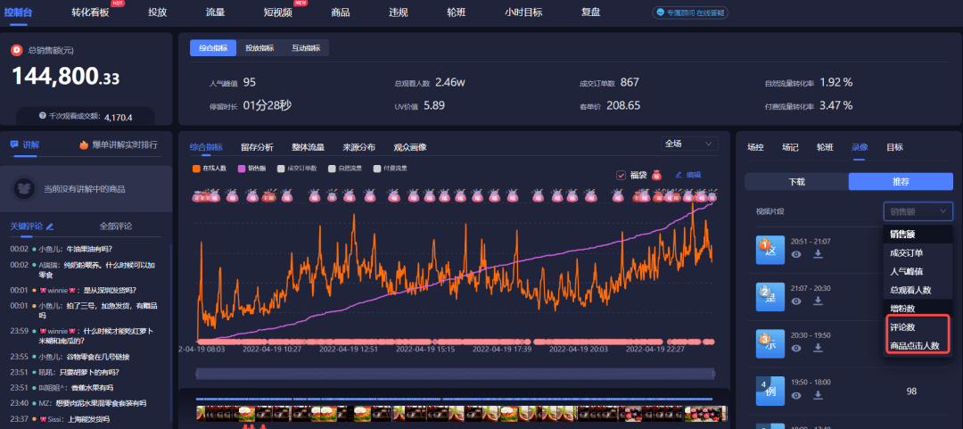
Task: Download the 20:51 - 21:07 video clip
Action: coord(818,254)
